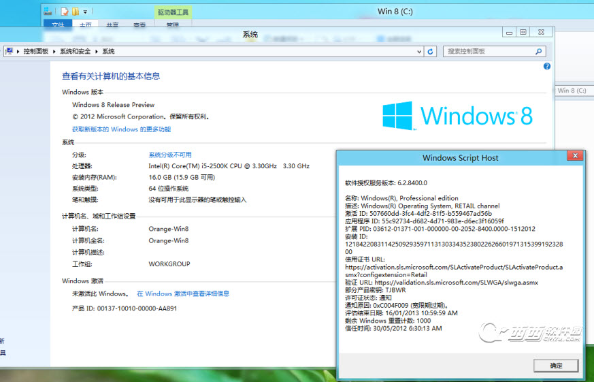Expand the arrow after 控制面板 in the breadcrumb

pyautogui.click(x=54, y=51)
